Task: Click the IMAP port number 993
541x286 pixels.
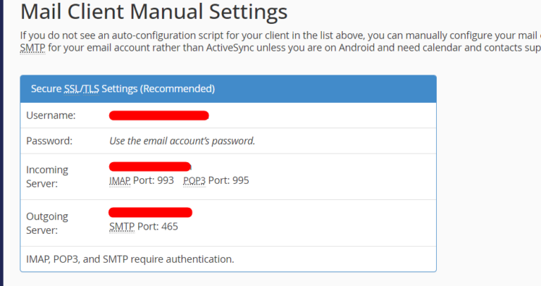Action: pyautogui.click(x=166, y=180)
